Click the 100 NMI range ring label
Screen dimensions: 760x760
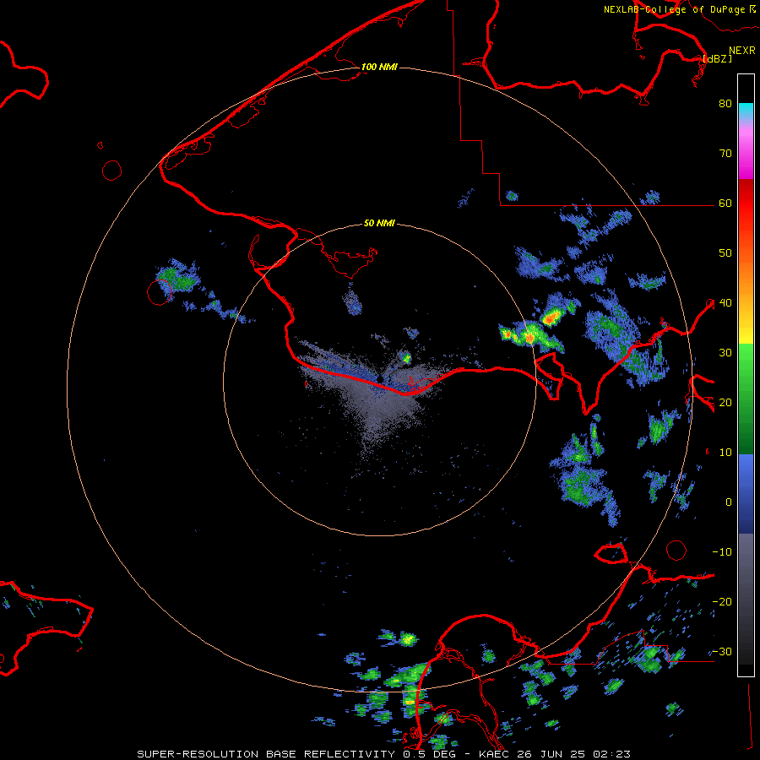pyautogui.click(x=379, y=67)
